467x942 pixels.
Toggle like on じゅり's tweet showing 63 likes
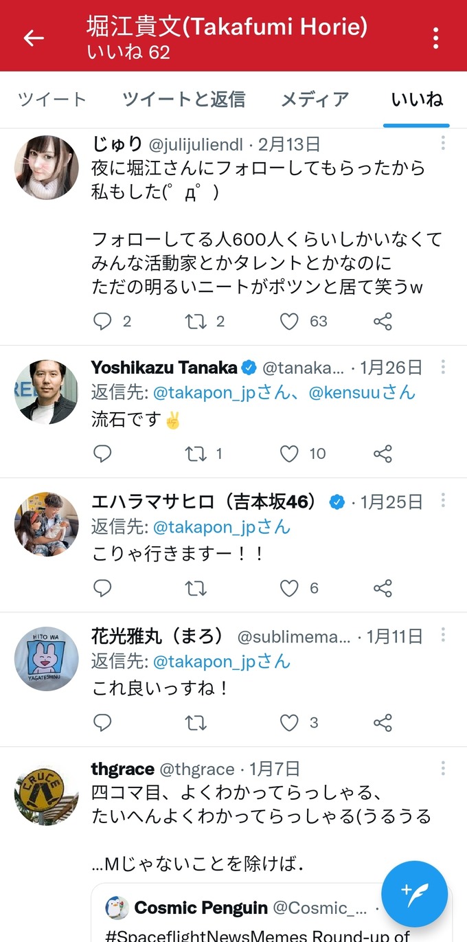coord(288,321)
